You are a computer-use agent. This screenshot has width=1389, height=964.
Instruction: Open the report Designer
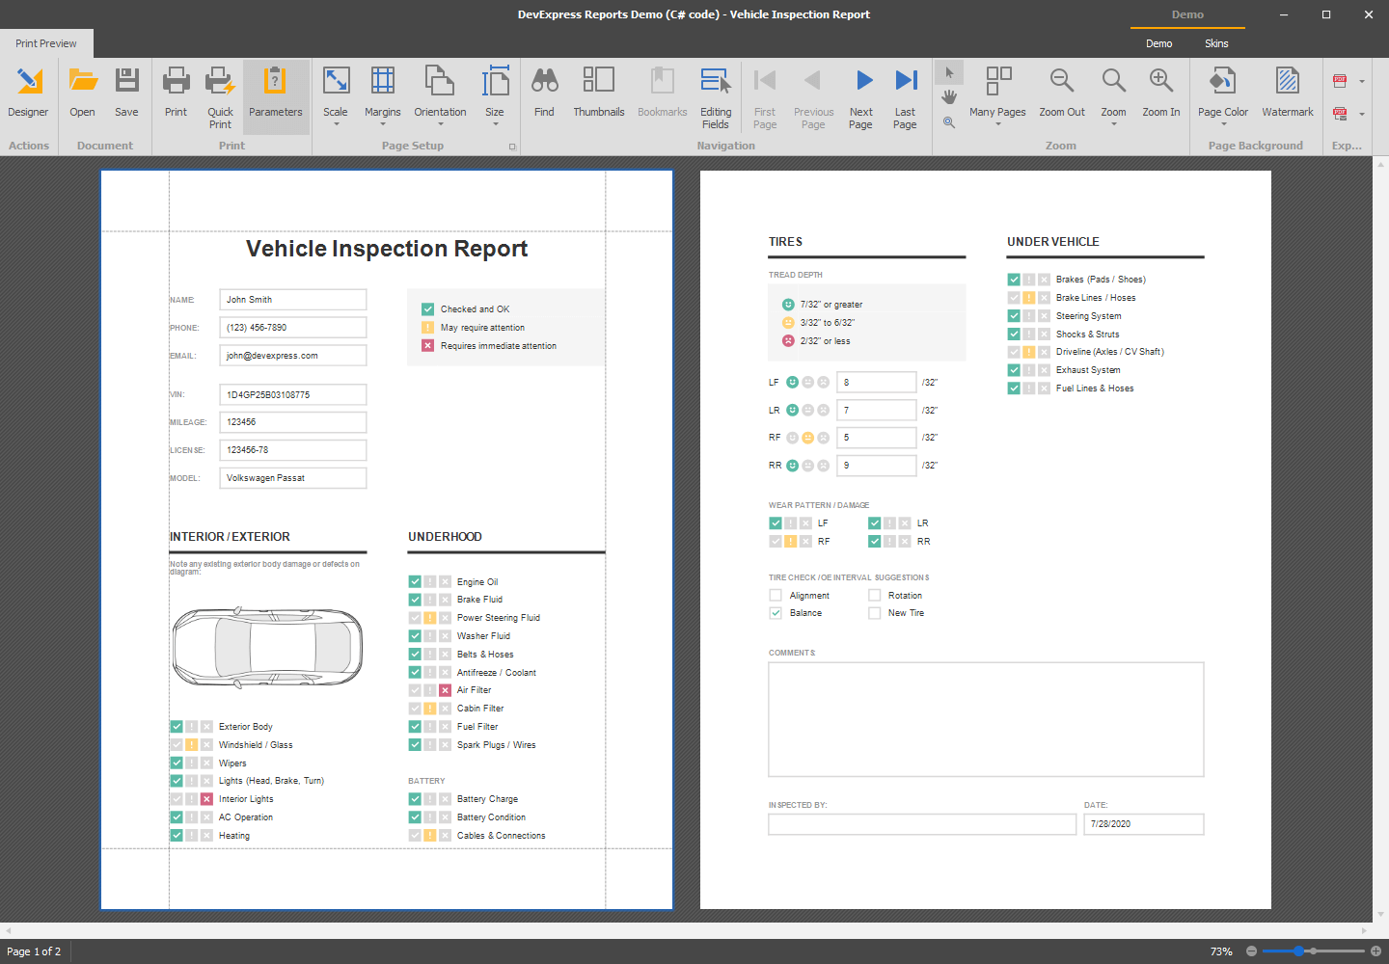click(x=28, y=94)
